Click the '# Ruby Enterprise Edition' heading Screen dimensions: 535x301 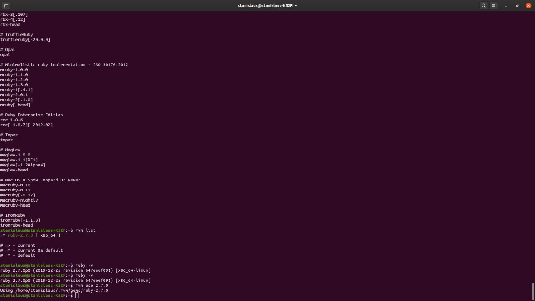(x=32, y=115)
